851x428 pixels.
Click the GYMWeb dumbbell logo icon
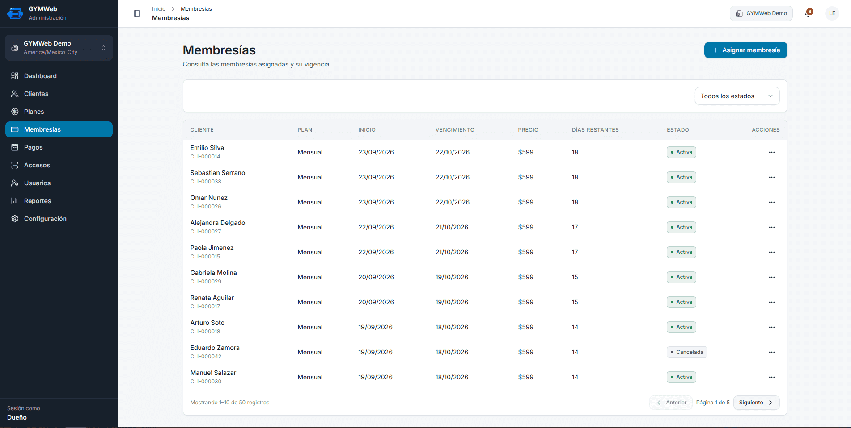pos(15,13)
